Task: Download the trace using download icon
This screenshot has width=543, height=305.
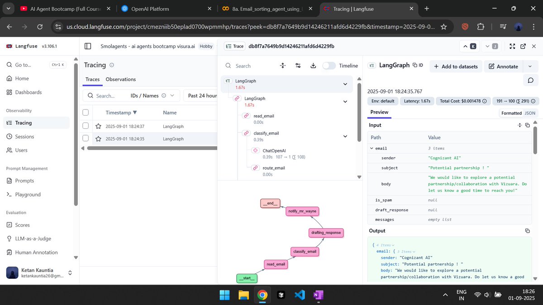Action: (x=313, y=66)
